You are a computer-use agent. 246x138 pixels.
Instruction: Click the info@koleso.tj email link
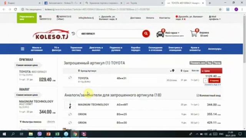pyautogui.click(x=86, y=18)
